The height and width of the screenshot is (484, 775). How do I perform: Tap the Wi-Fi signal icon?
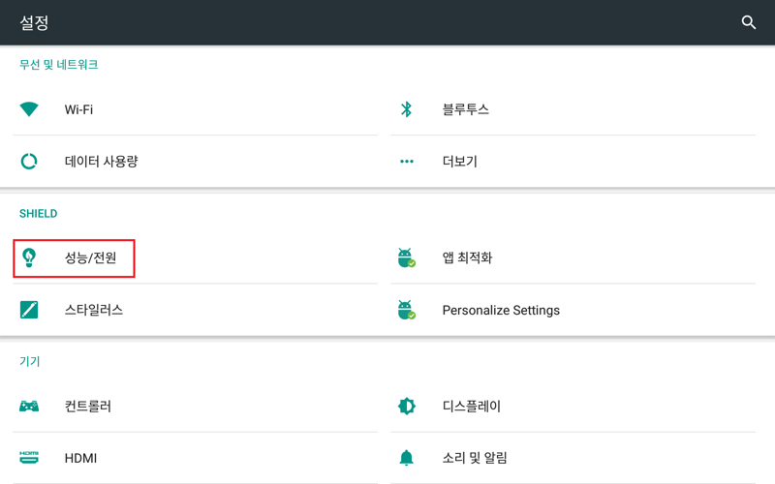tap(29, 109)
